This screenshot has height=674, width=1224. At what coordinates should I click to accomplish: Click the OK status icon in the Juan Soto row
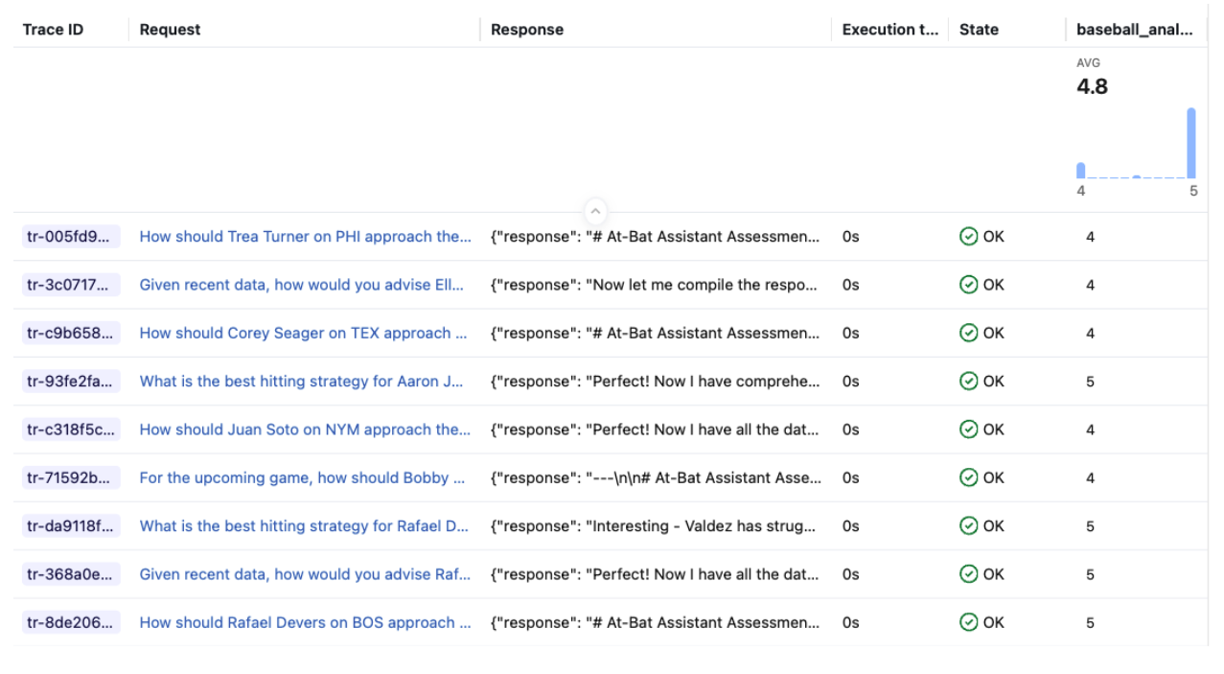point(968,430)
